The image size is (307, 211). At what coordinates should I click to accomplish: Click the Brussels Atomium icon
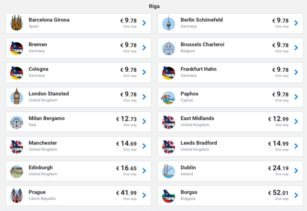(168, 48)
